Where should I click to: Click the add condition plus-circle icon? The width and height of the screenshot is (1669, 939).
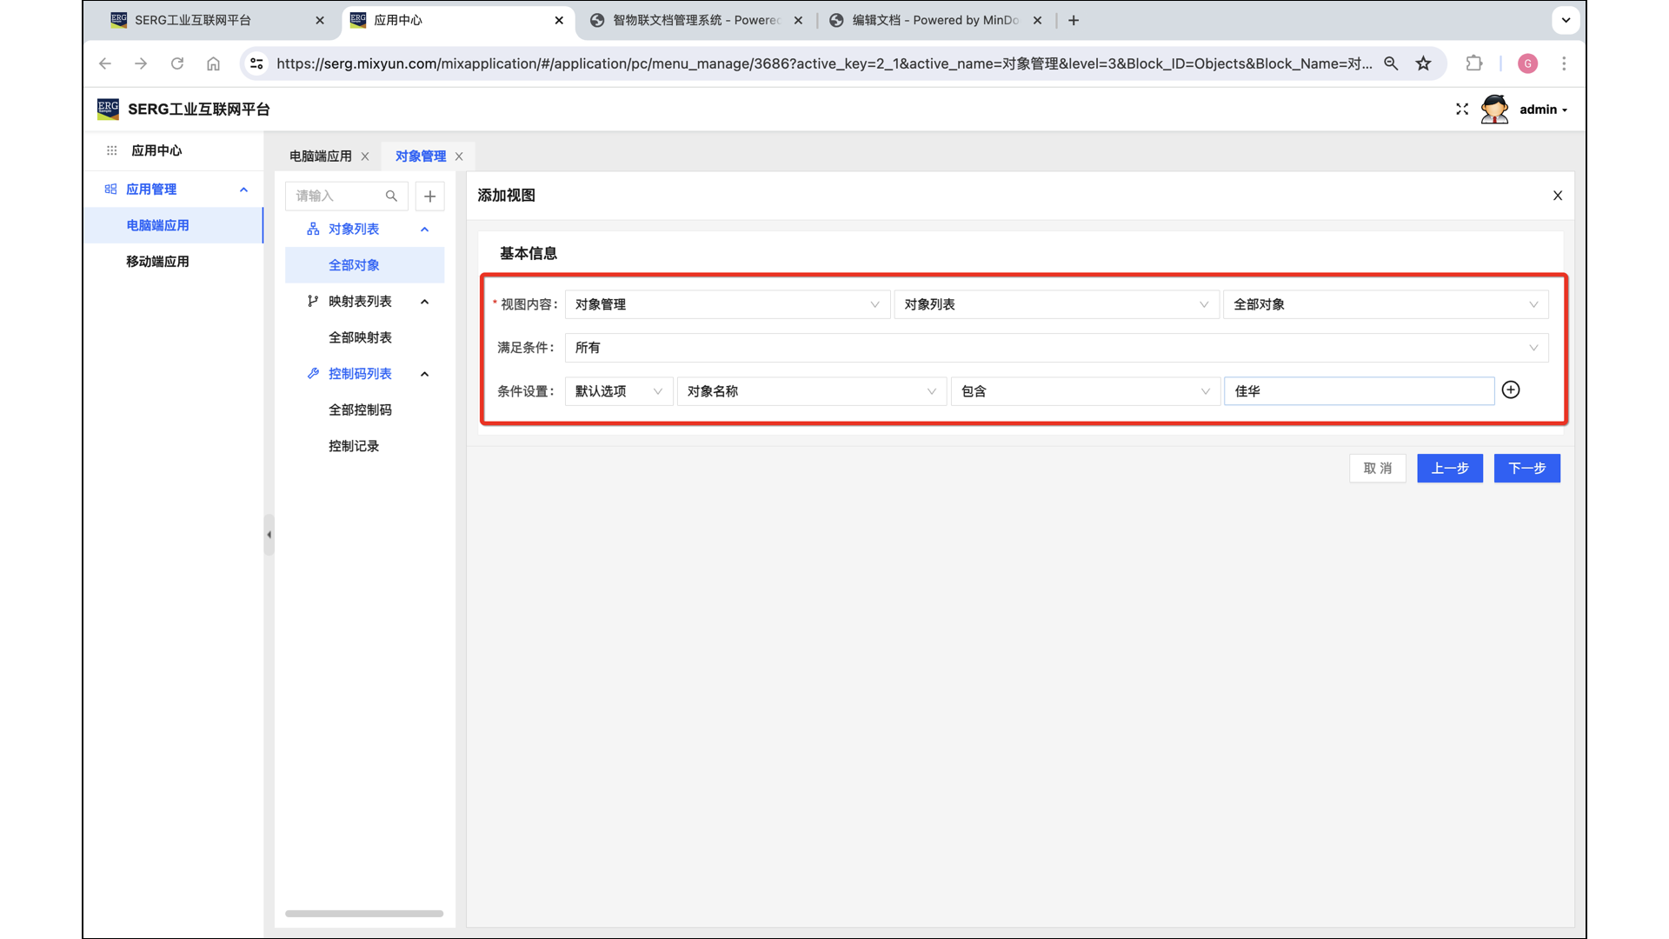(1511, 390)
